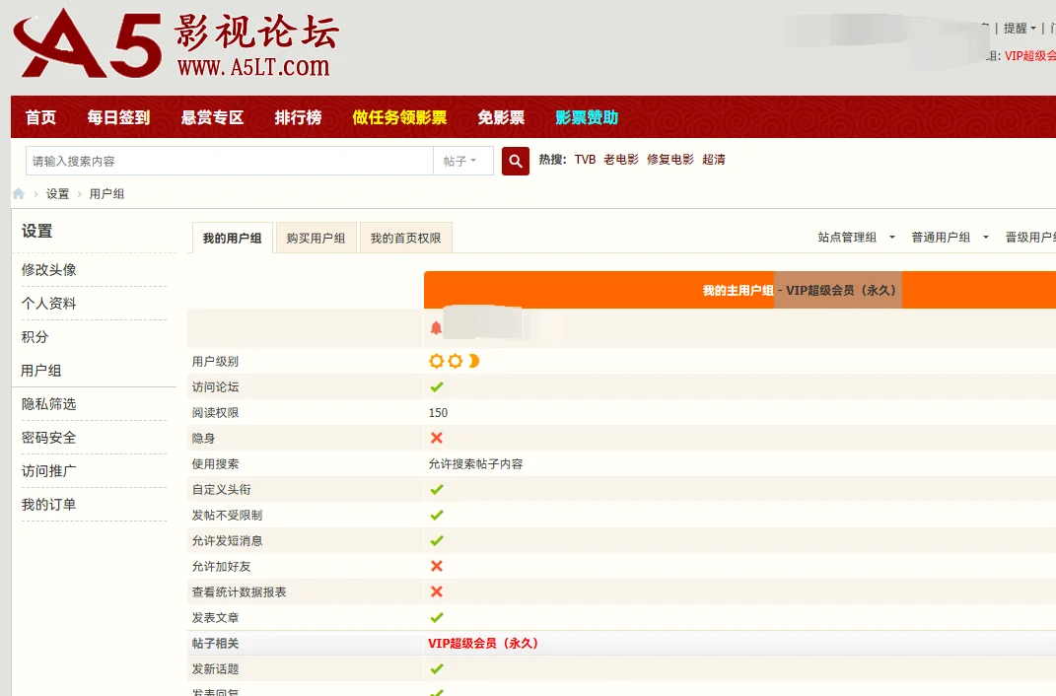Open 密码安全 in the settings sidebar
Screen dimensions: 1056x696
48,438
